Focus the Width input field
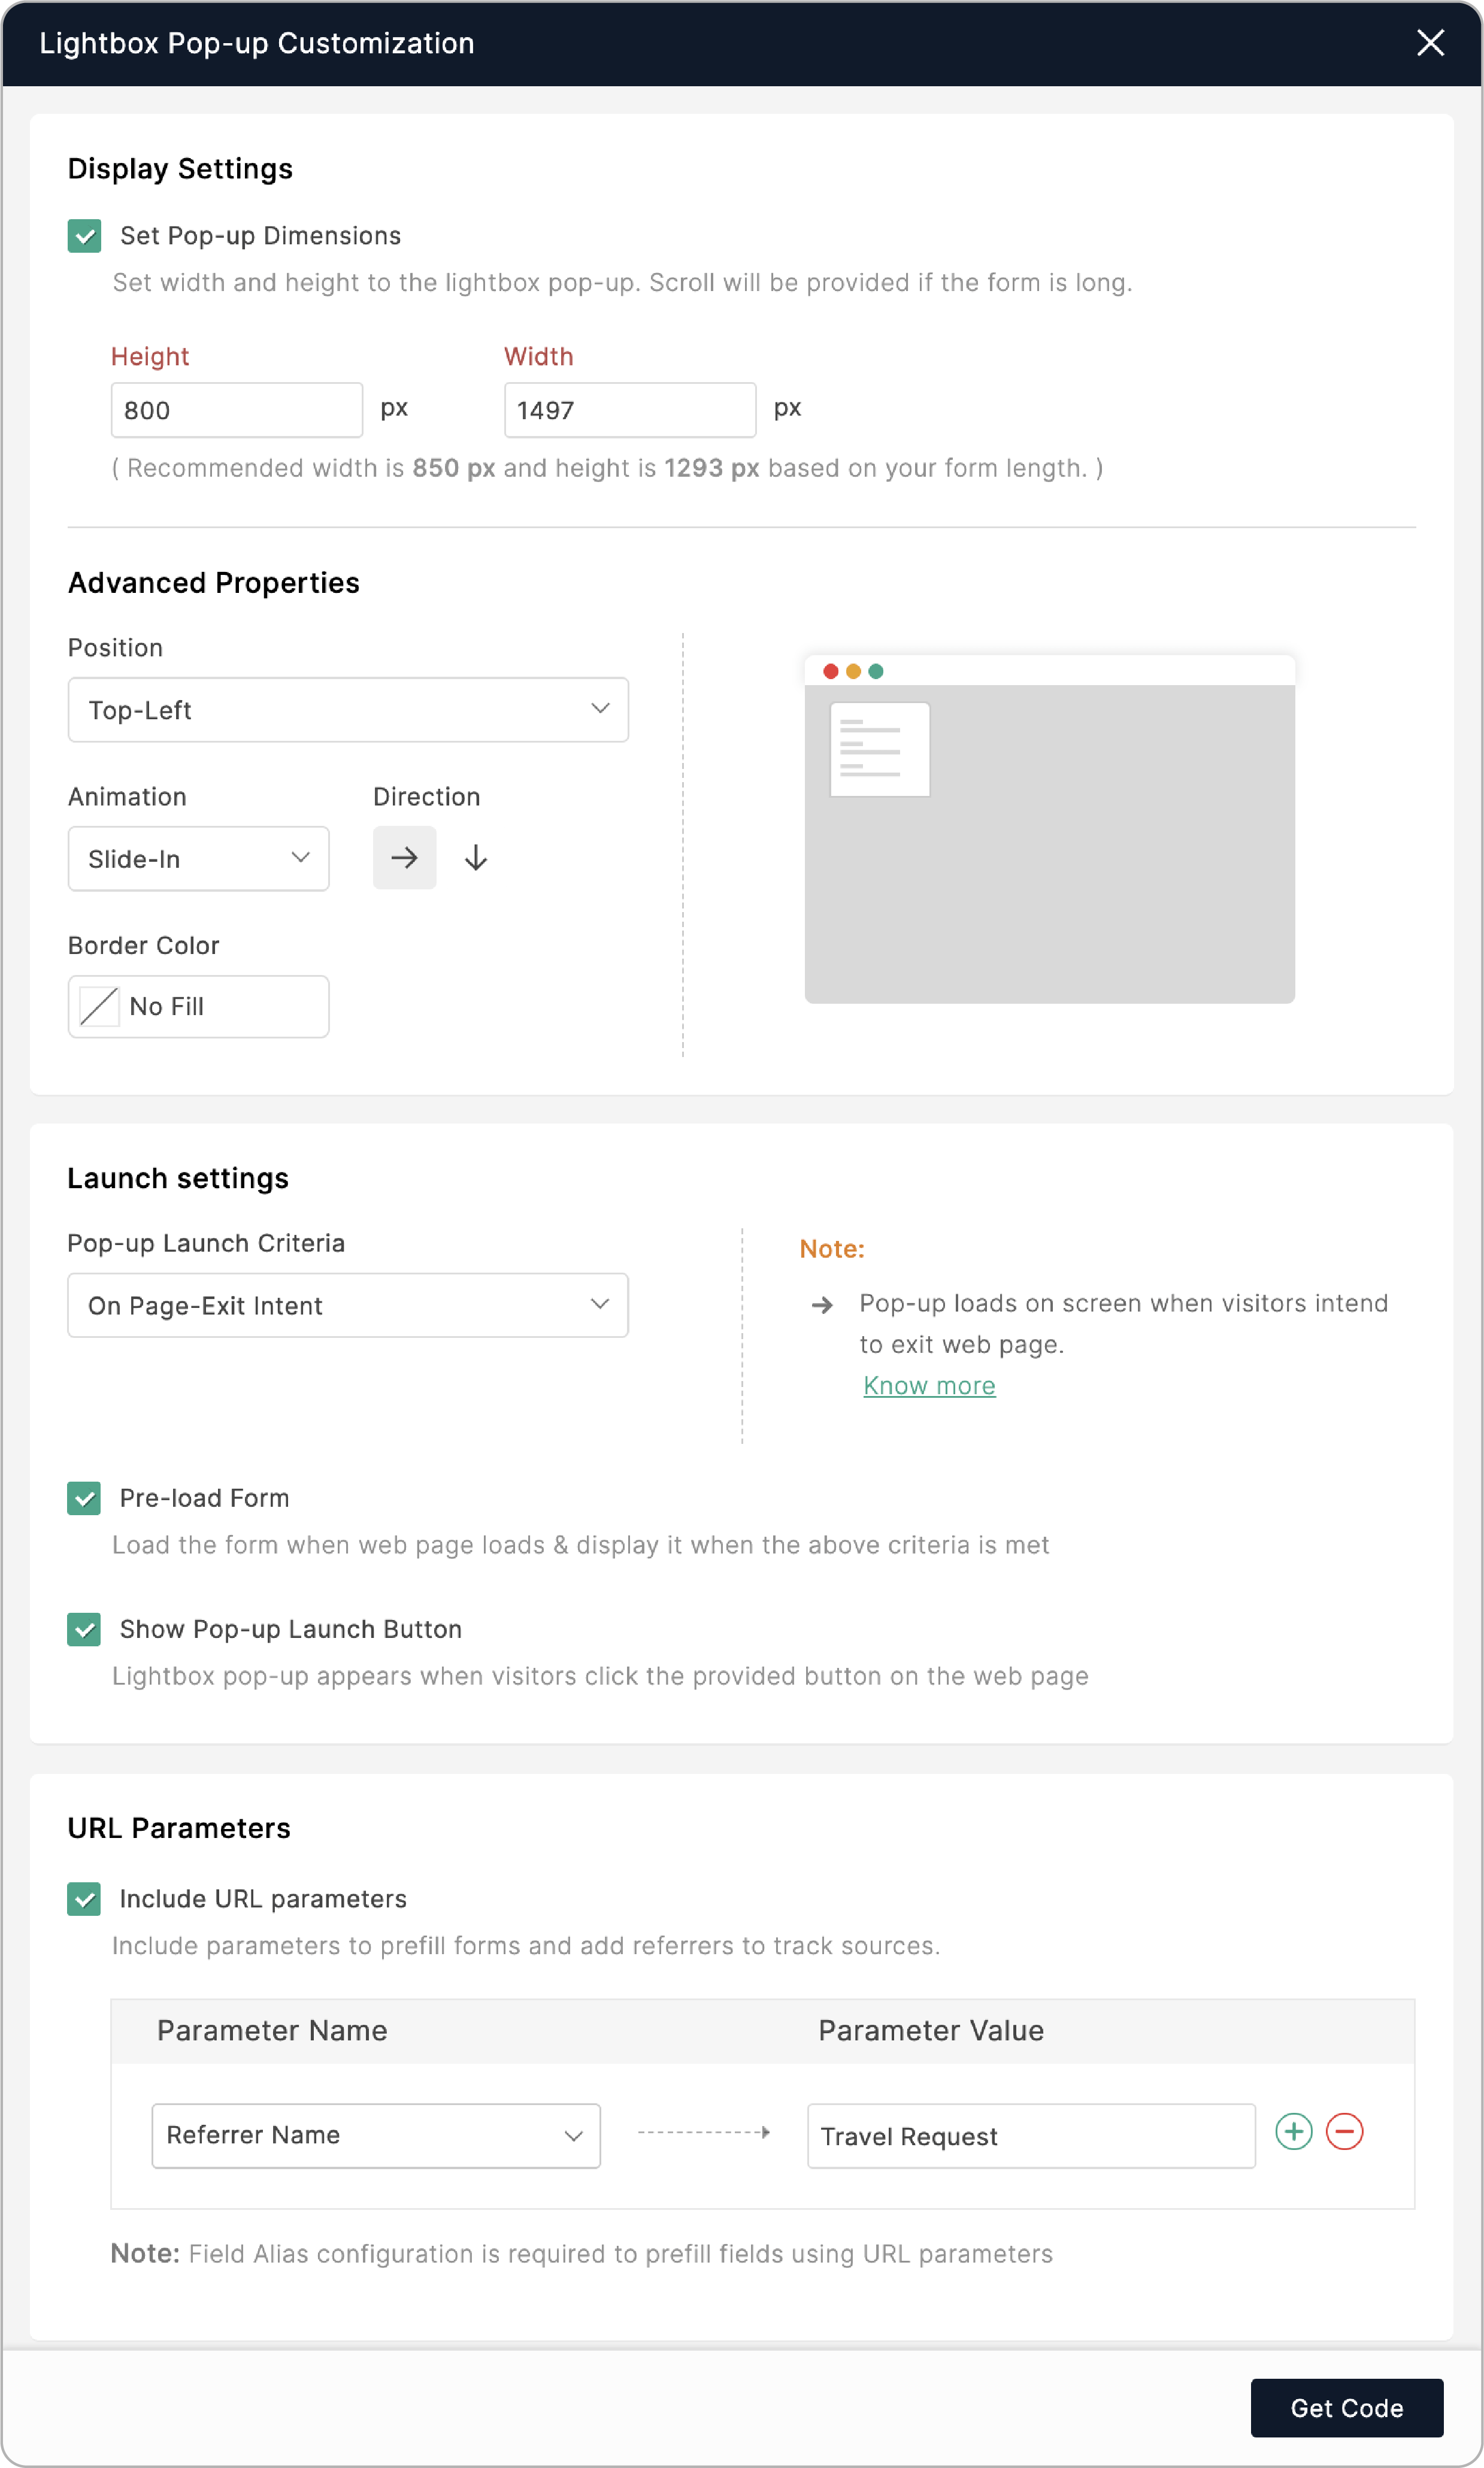The height and width of the screenshot is (2468, 1484). click(x=629, y=410)
